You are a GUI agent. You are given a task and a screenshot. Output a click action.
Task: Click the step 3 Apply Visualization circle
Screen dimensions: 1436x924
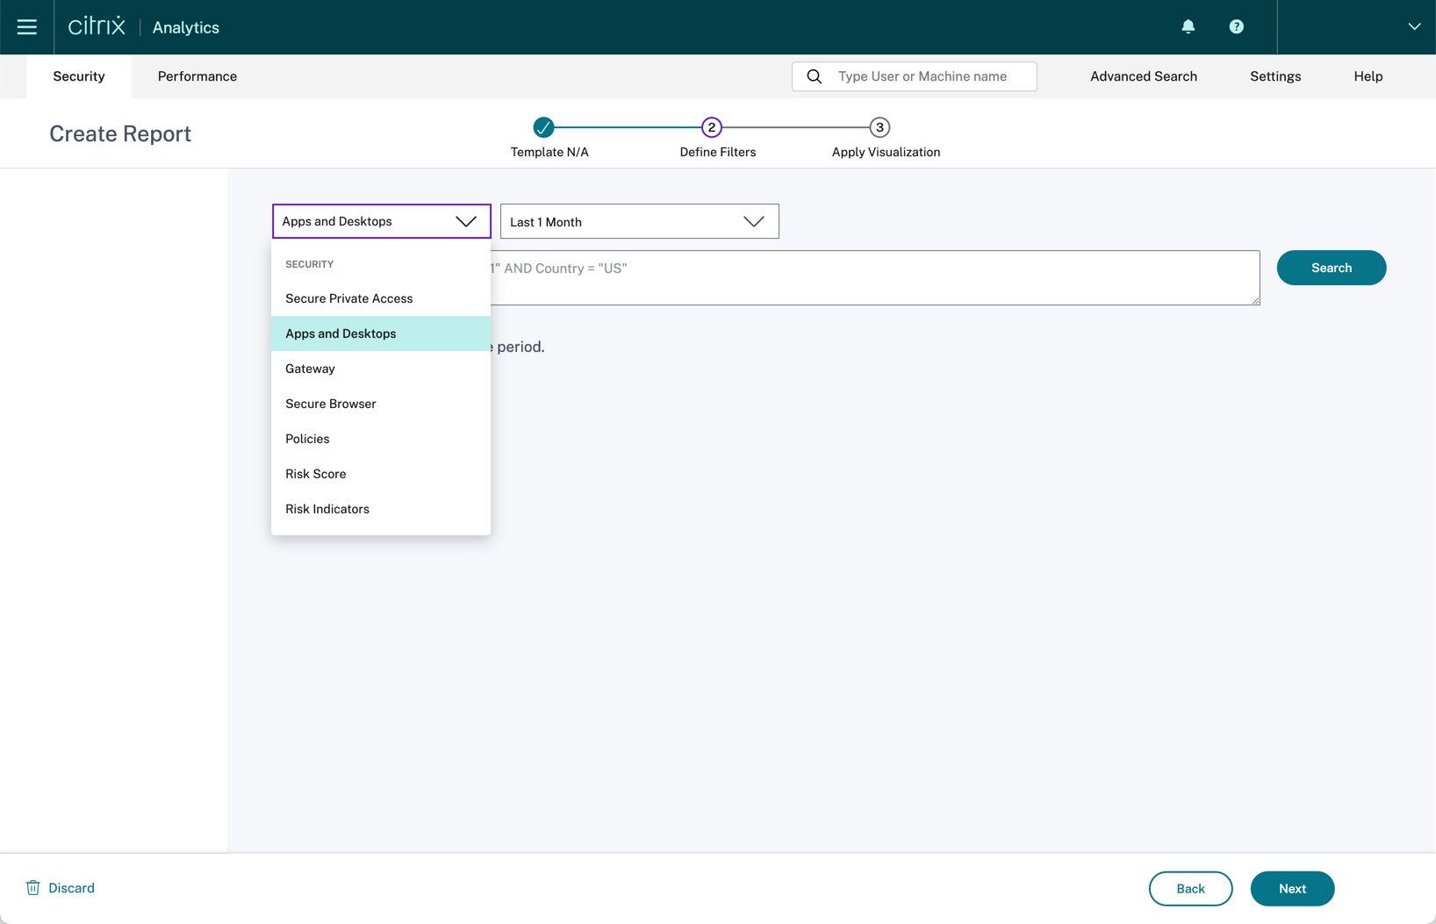pyautogui.click(x=880, y=128)
